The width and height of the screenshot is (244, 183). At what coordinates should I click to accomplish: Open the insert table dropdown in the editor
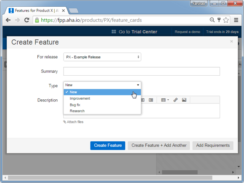[x=165, y=100]
